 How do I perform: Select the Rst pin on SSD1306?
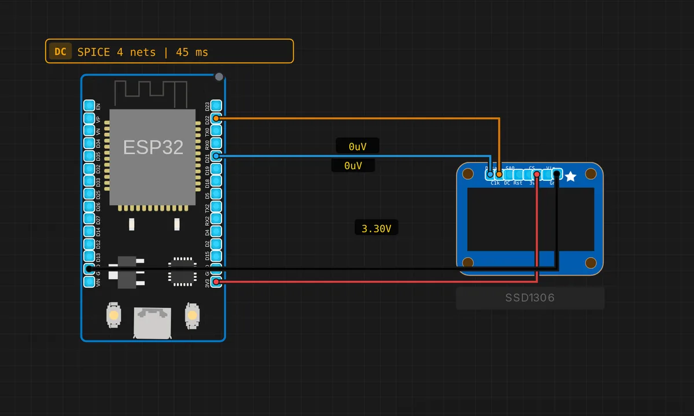pos(518,174)
